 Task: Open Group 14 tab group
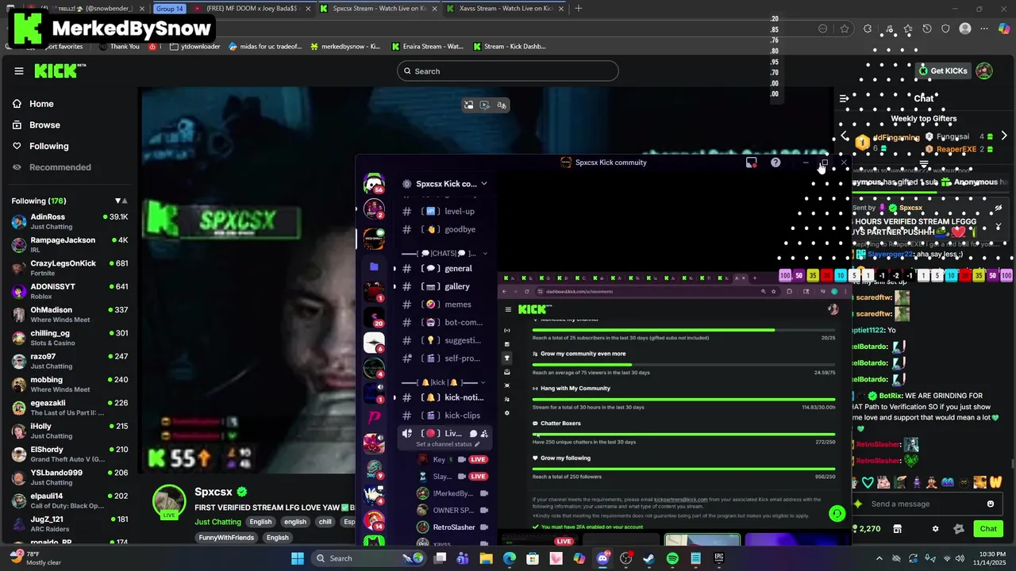click(x=169, y=9)
